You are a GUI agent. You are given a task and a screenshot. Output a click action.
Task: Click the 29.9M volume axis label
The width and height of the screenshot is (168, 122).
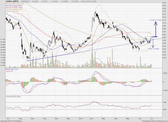click(x=3, y=47)
